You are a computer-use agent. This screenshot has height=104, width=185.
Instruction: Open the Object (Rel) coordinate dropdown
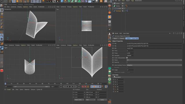79,100
